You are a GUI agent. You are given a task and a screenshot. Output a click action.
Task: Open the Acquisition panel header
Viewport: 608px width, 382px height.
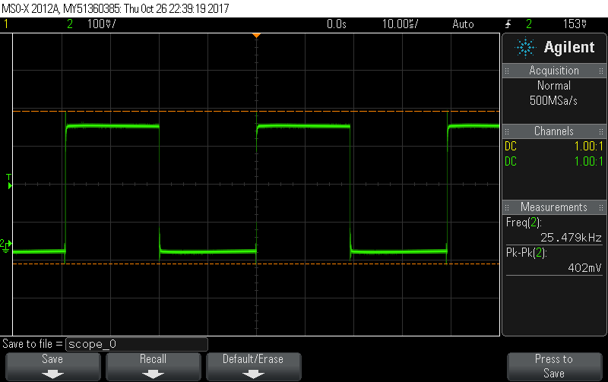point(554,71)
